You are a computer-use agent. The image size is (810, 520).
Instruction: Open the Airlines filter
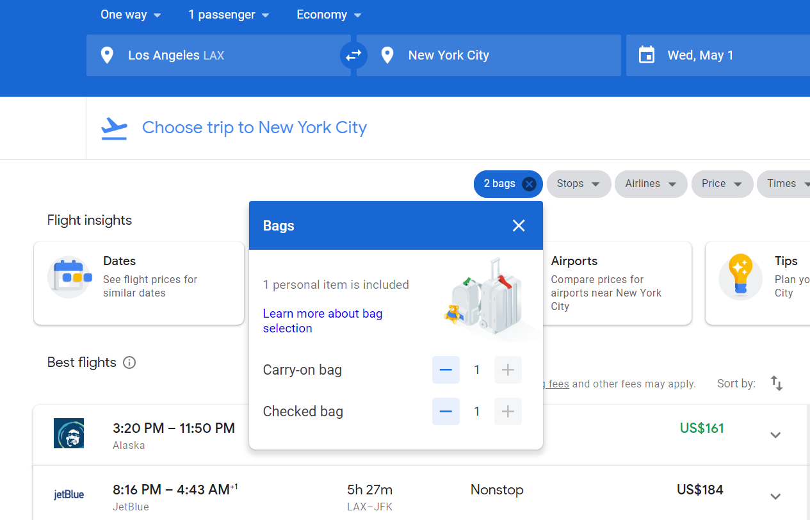tap(651, 184)
